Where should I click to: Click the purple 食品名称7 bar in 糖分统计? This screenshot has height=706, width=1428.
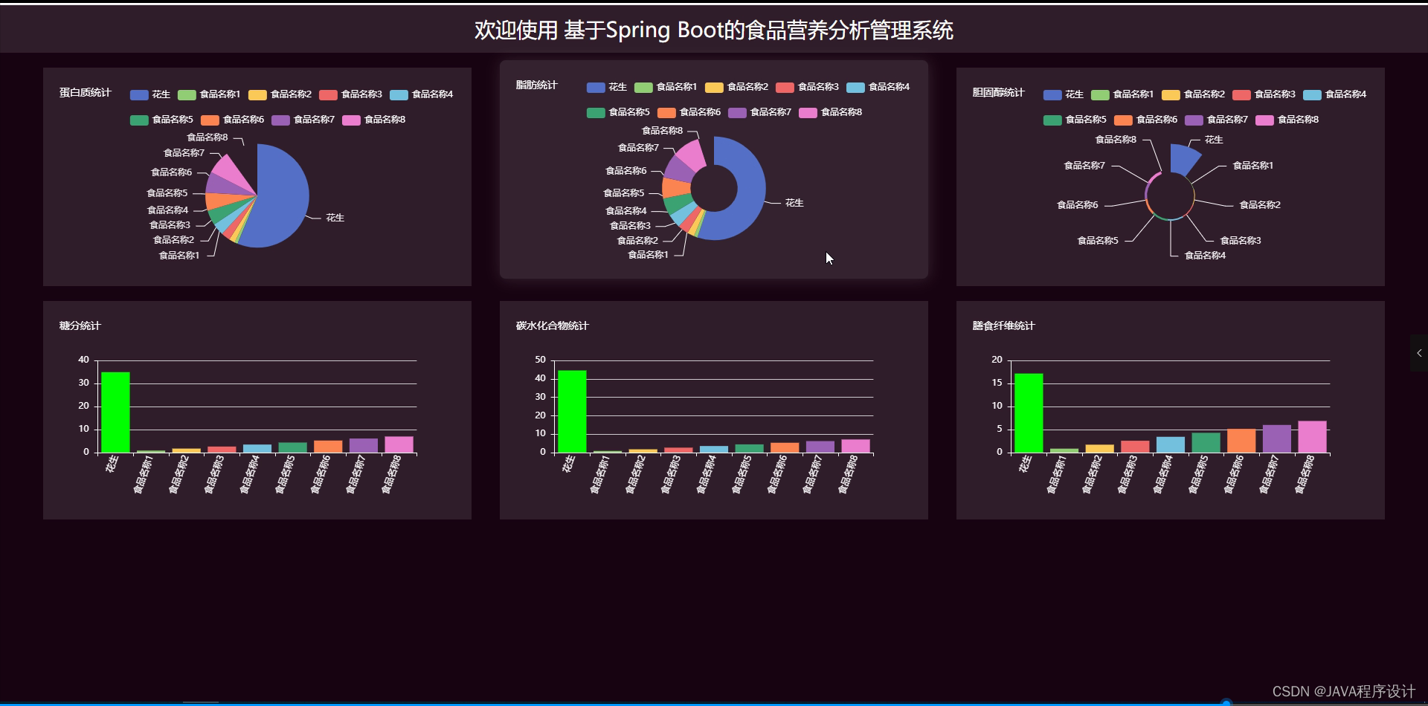point(364,445)
